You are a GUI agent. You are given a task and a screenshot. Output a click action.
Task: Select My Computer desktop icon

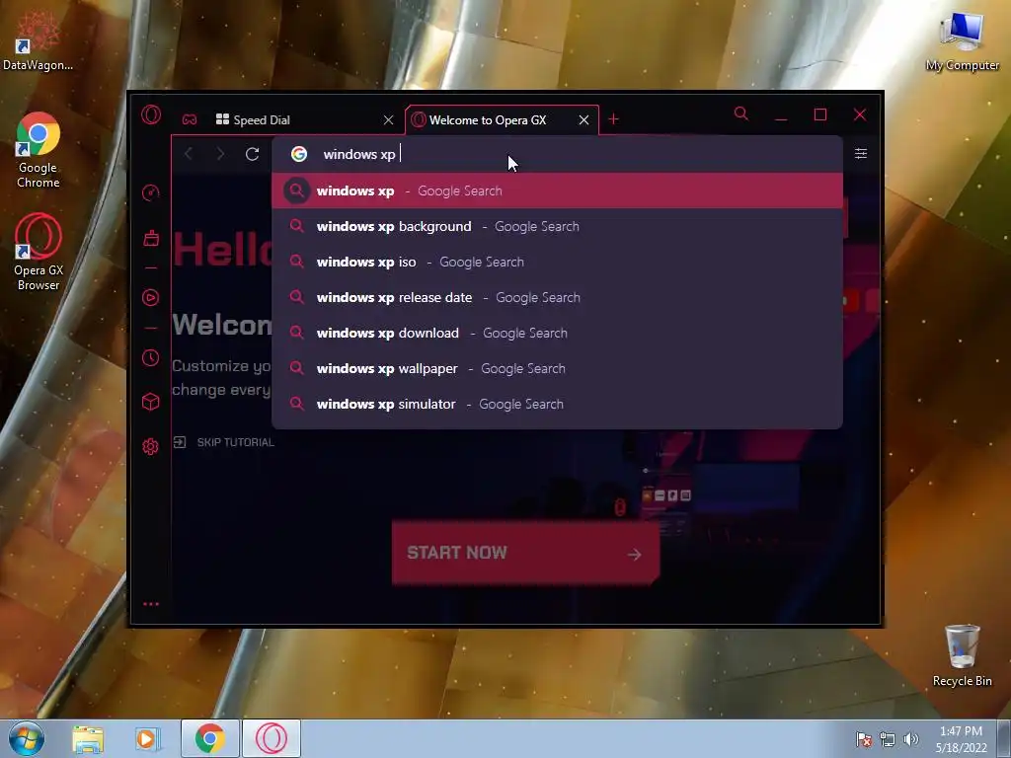[962, 40]
